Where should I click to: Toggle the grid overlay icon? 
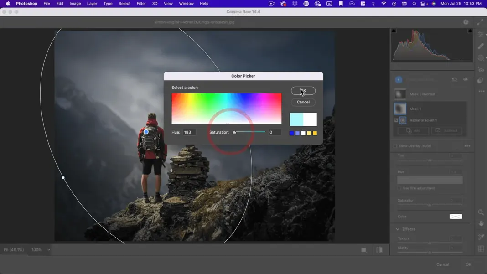click(481, 248)
